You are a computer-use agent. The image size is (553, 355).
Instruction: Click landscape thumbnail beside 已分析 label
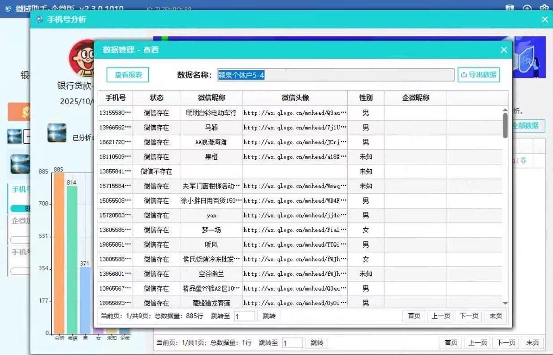57,133
